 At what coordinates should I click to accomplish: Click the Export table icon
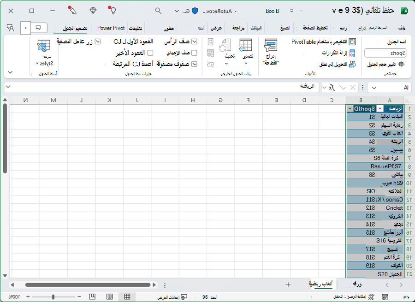[x=246, y=45]
